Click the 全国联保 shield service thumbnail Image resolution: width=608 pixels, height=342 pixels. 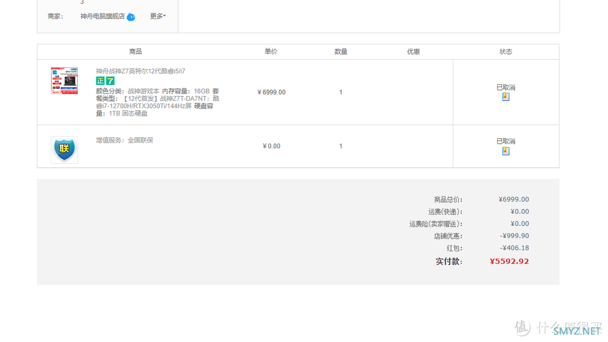tap(64, 150)
